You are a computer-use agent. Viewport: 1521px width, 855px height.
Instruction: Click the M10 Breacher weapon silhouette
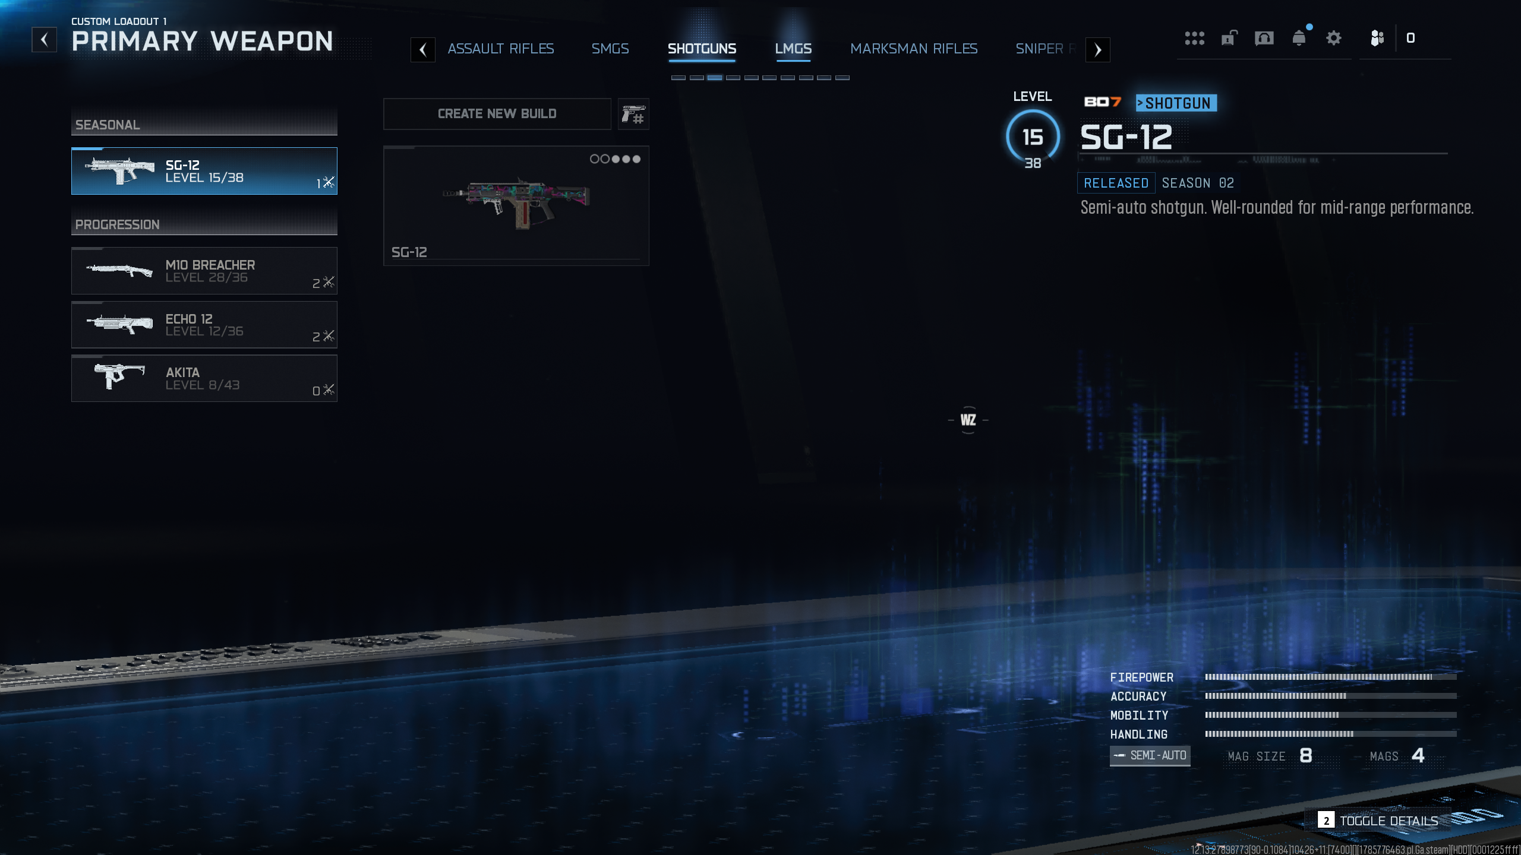pos(119,270)
